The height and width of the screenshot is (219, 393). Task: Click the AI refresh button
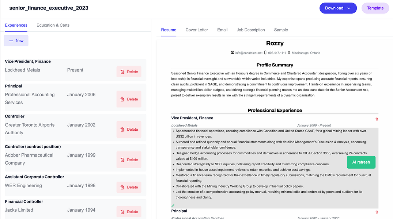pyautogui.click(x=361, y=162)
